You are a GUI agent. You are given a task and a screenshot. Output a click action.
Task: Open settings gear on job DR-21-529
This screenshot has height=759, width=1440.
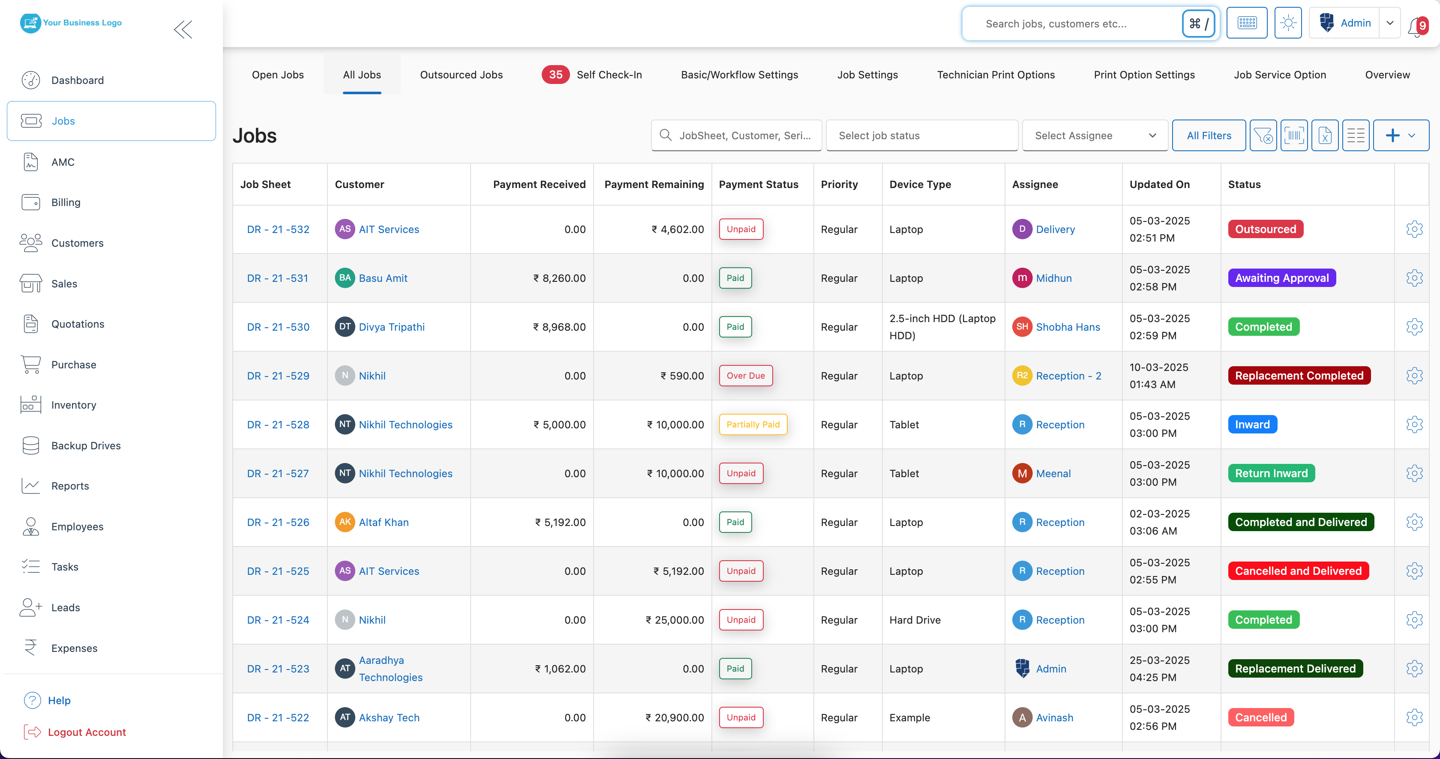(1415, 375)
